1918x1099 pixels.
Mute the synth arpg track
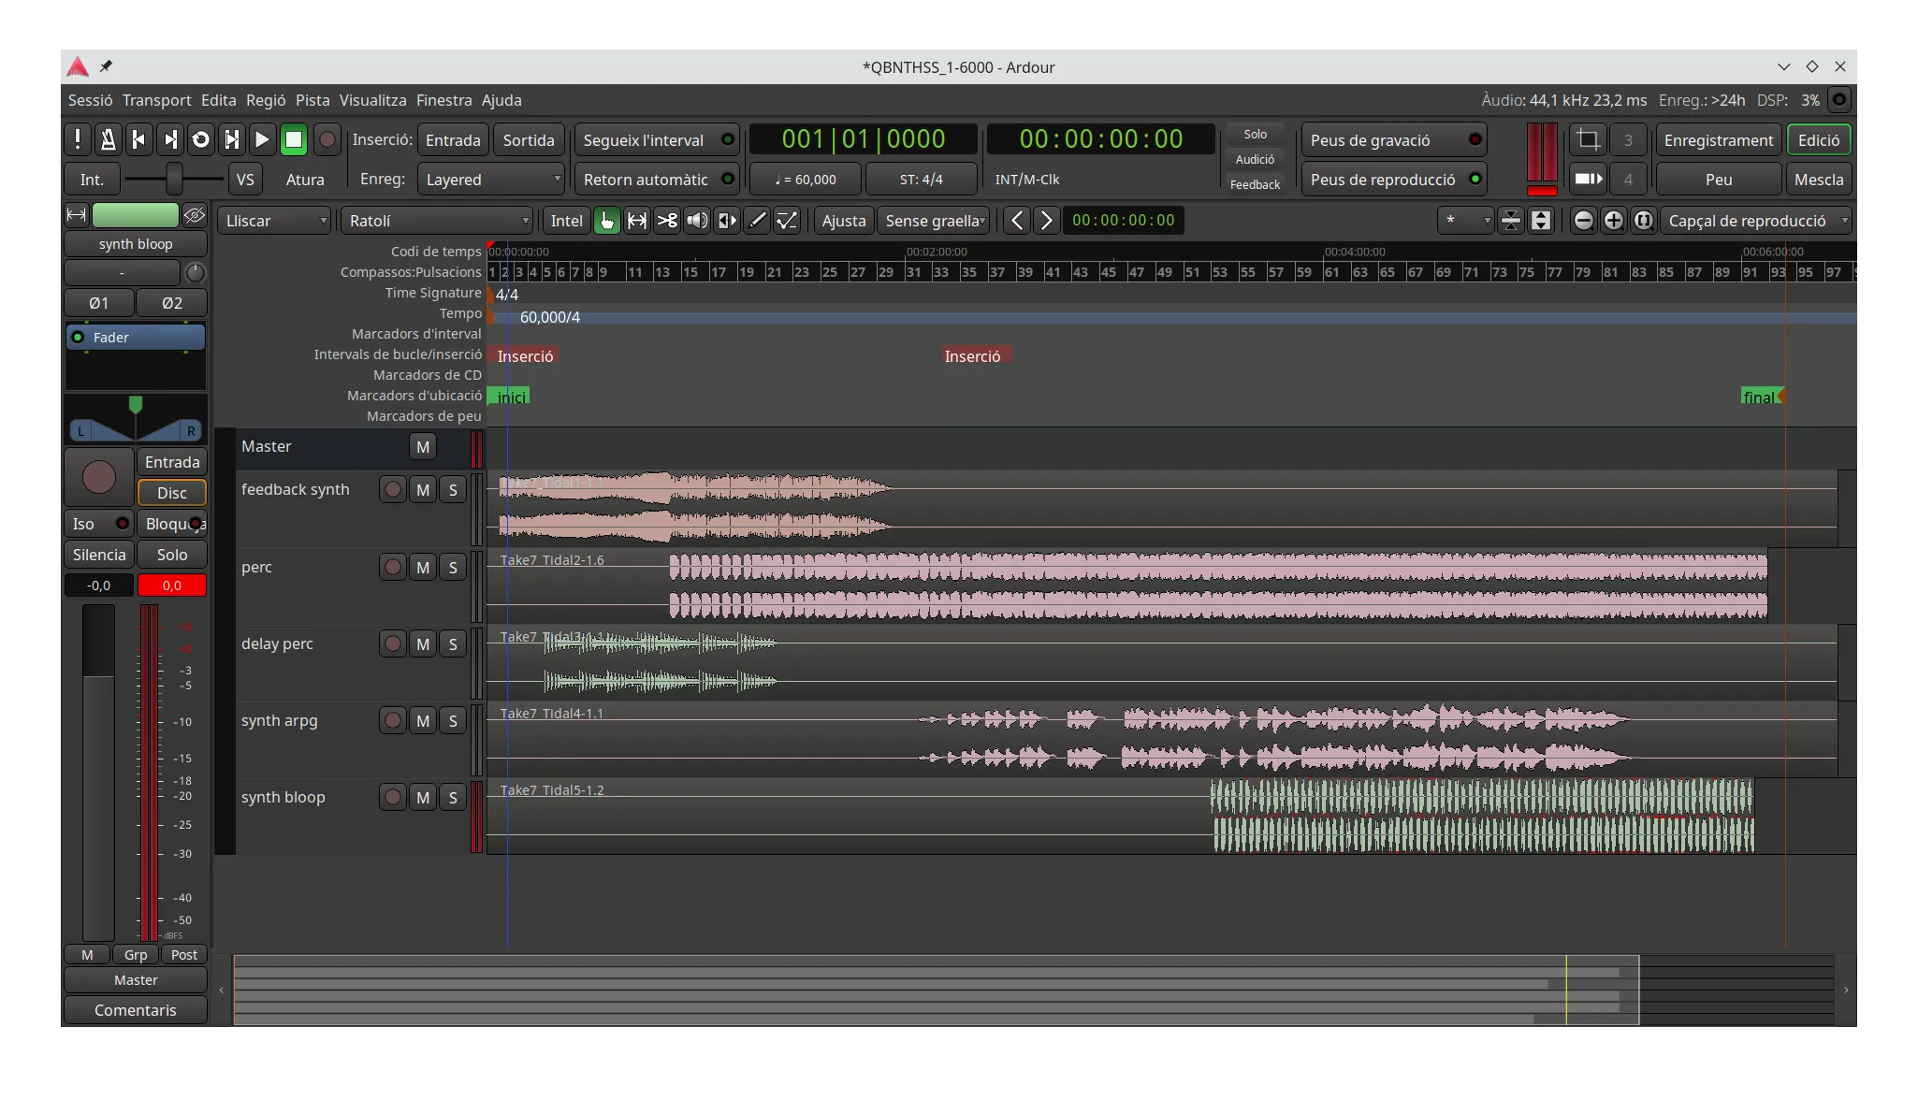tap(423, 720)
